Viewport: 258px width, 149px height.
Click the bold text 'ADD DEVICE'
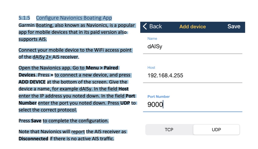click(x=32, y=82)
